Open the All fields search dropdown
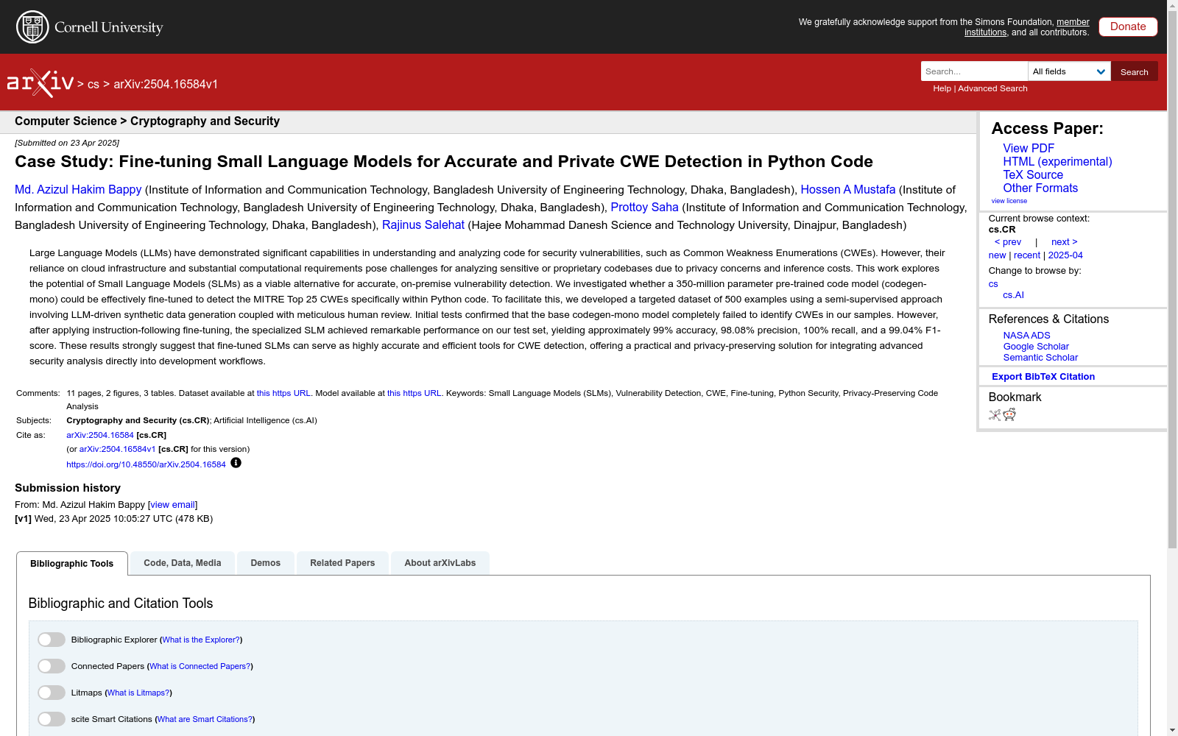The width and height of the screenshot is (1178, 736). (1069, 71)
